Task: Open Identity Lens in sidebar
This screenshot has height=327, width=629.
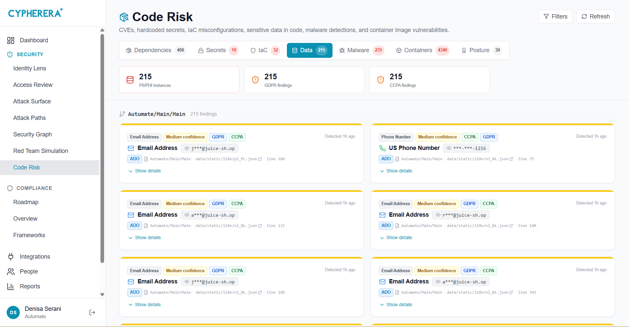Action: coord(29,68)
